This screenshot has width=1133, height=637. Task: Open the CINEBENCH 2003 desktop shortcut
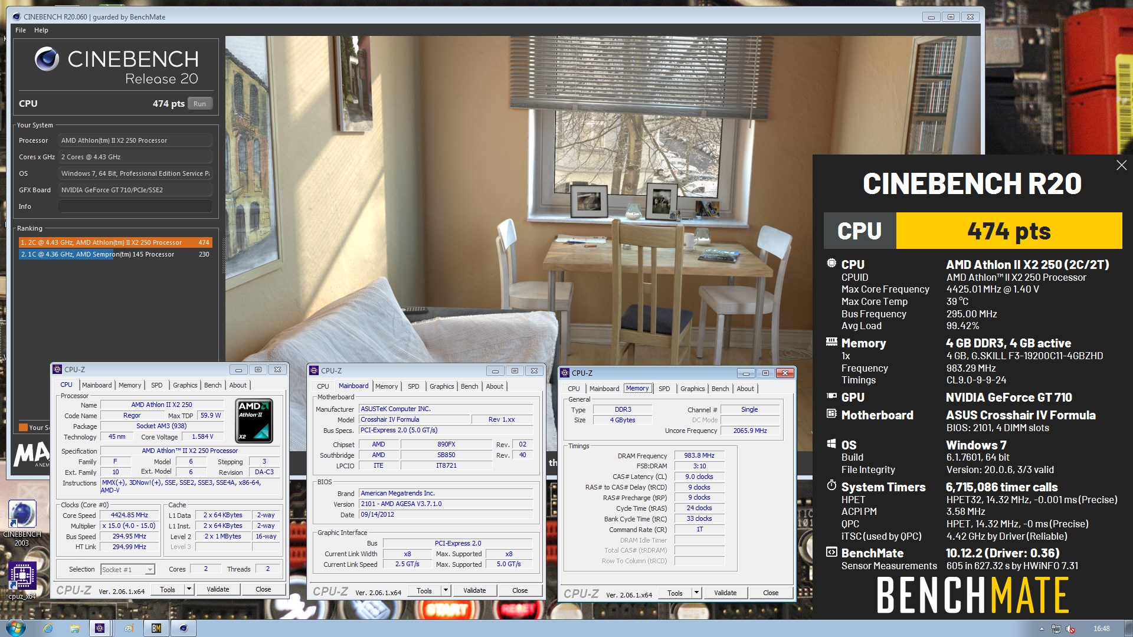point(22,523)
